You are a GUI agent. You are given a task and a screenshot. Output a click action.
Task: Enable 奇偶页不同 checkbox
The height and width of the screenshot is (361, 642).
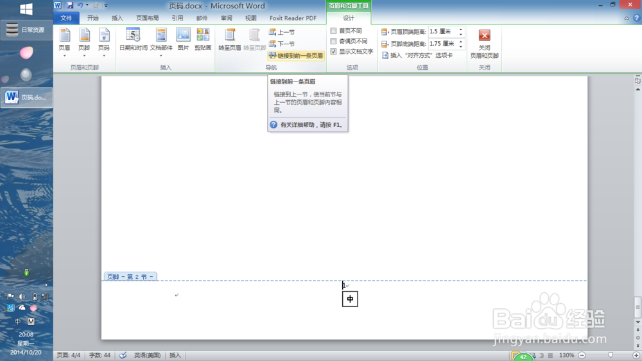(333, 41)
